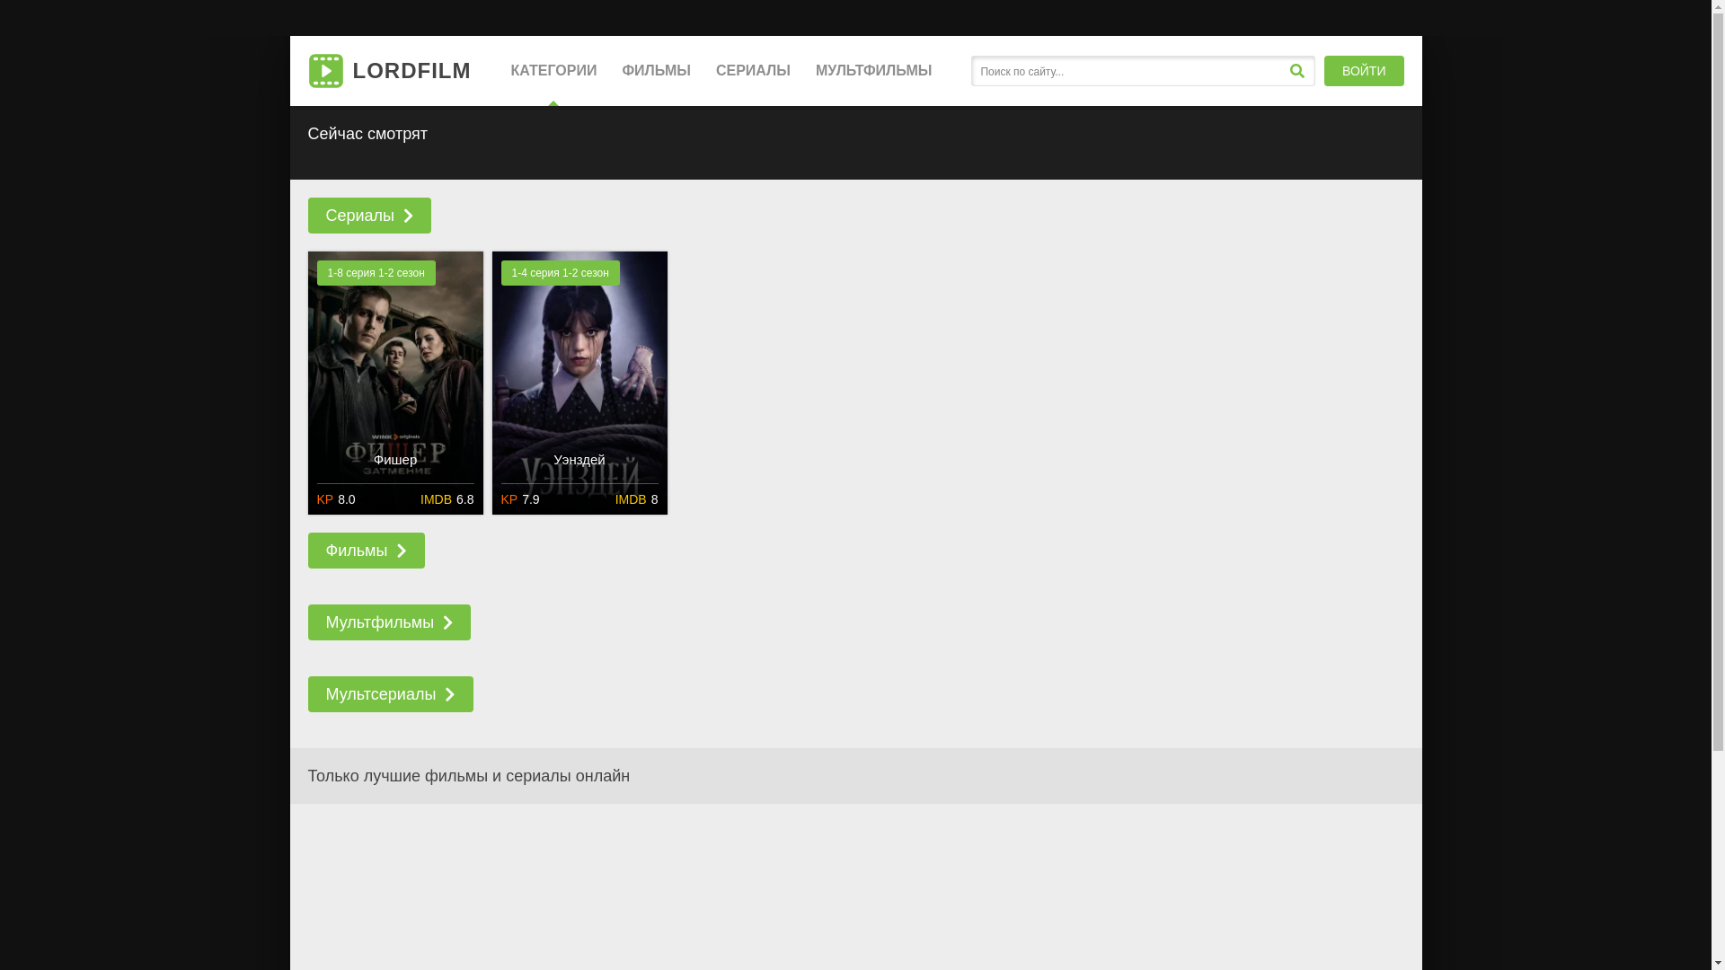Open the Мультсериалы section button
Image resolution: width=1725 pixels, height=970 pixels.
point(390,694)
